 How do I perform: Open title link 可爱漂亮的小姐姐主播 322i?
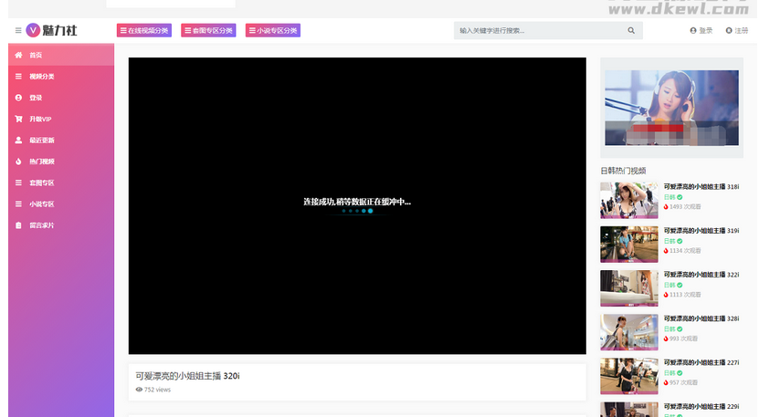click(701, 275)
